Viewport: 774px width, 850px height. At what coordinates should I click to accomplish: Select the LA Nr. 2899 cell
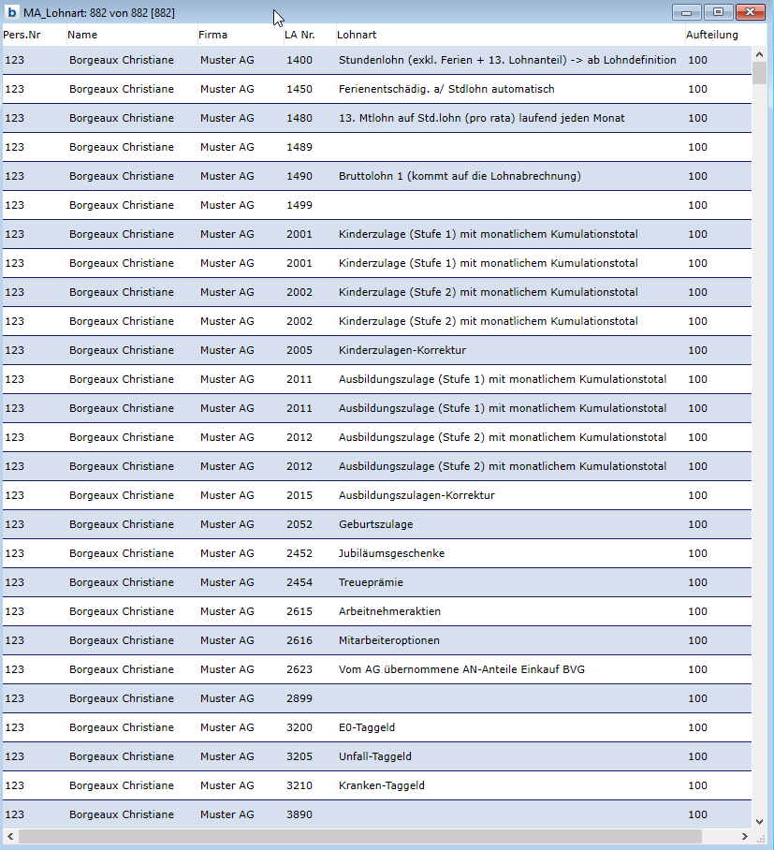(299, 698)
